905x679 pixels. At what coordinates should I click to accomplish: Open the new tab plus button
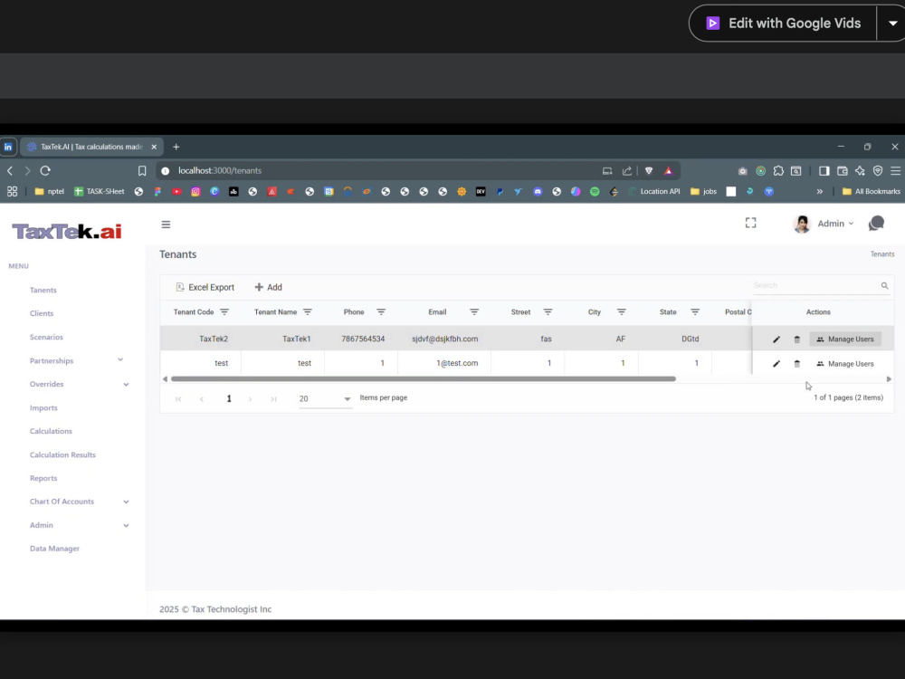[x=176, y=147]
